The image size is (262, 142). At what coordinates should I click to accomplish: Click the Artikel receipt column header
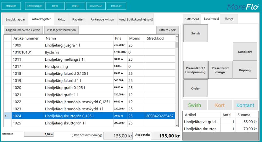pyautogui.click(x=202, y=115)
